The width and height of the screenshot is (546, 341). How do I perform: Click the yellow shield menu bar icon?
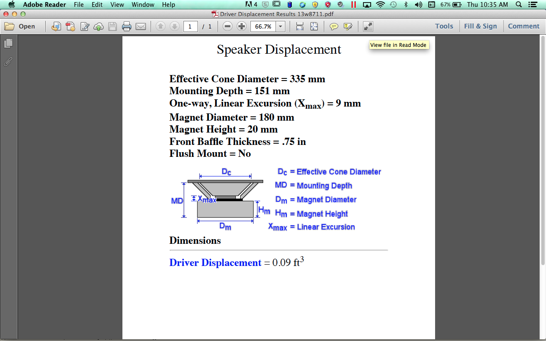(315, 5)
